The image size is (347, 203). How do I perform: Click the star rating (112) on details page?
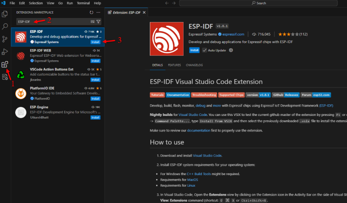pos(293,34)
